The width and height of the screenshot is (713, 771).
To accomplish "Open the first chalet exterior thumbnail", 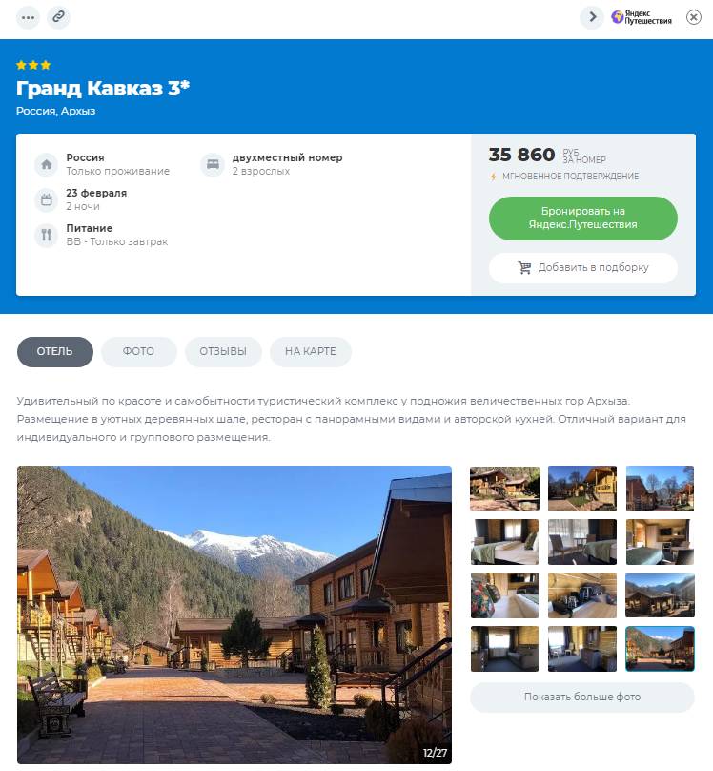I will (x=504, y=489).
